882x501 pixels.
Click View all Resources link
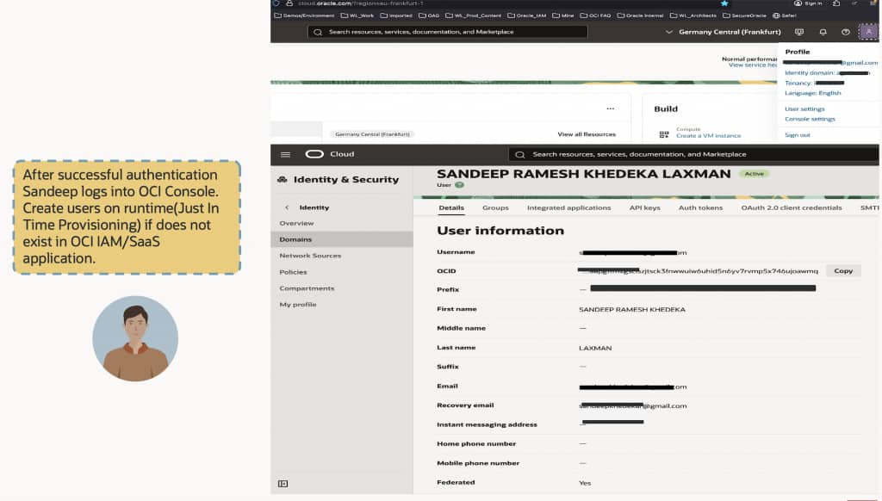click(587, 134)
